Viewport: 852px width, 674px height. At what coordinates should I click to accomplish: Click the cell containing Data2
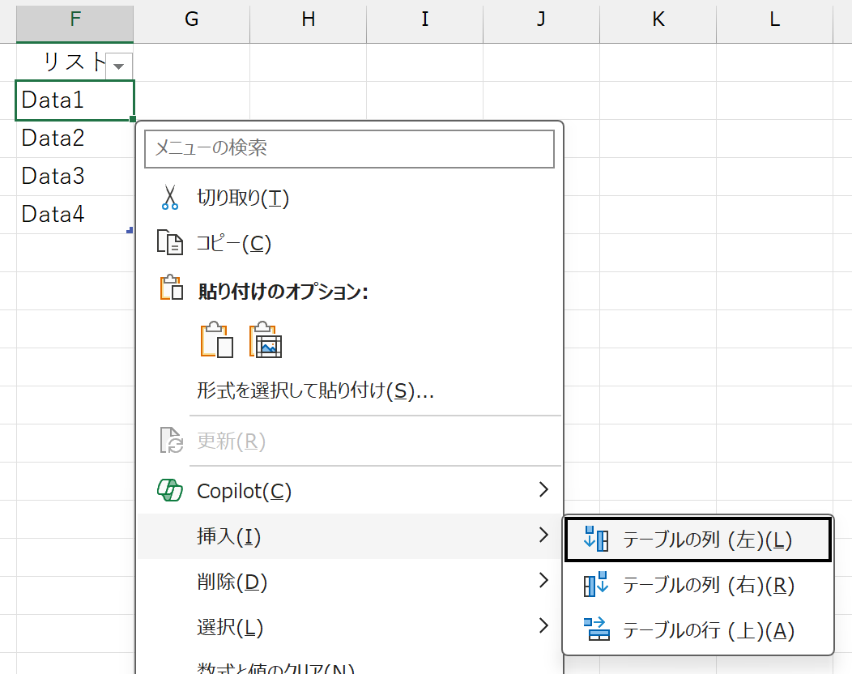(75, 139)
